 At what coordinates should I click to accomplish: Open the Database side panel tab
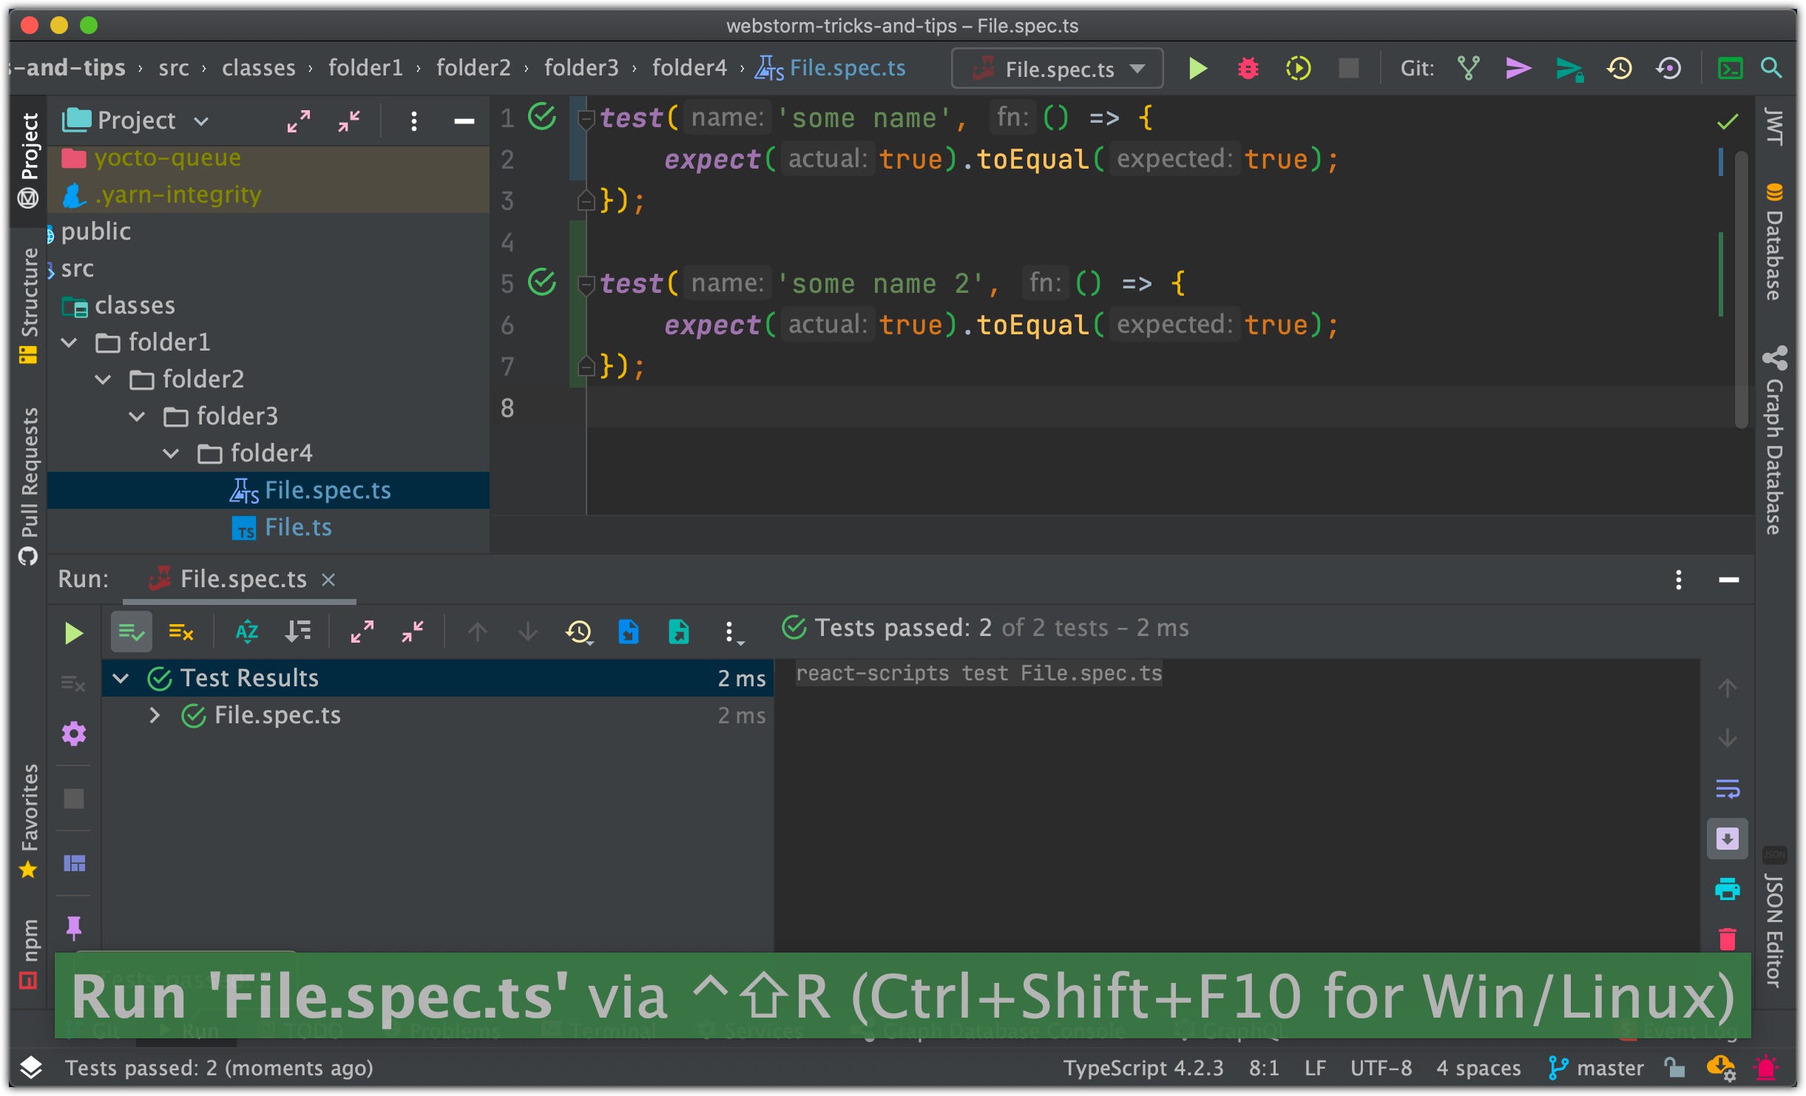[x=1774, y=244]
